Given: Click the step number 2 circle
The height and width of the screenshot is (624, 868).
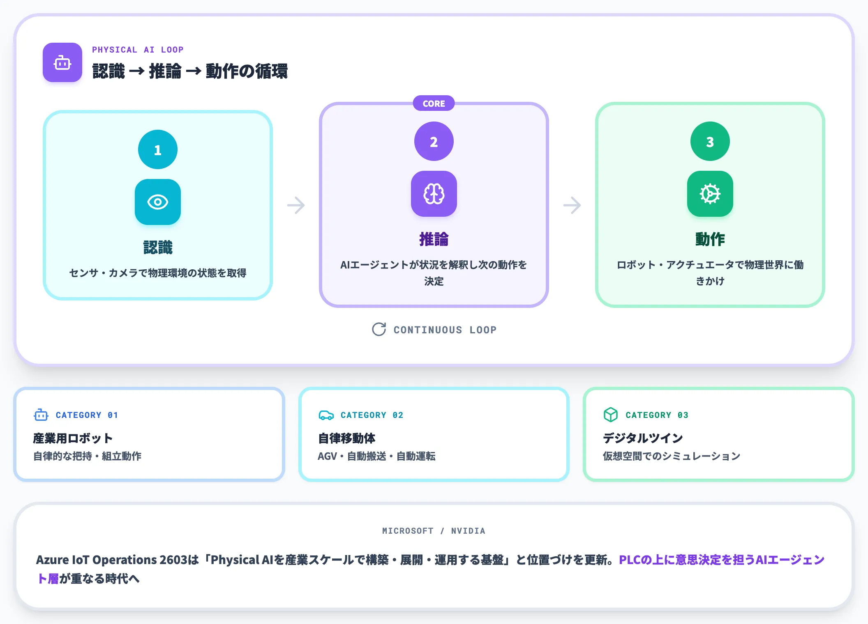Looking at the screenshot, I should pyautogui.click(x=434, y=141).
